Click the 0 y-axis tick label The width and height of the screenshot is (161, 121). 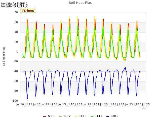point(17,52)
